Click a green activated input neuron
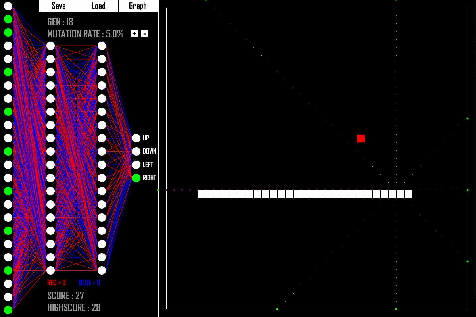Image resolution: width=476 pixels, height=317 pixels. point(9,19)
